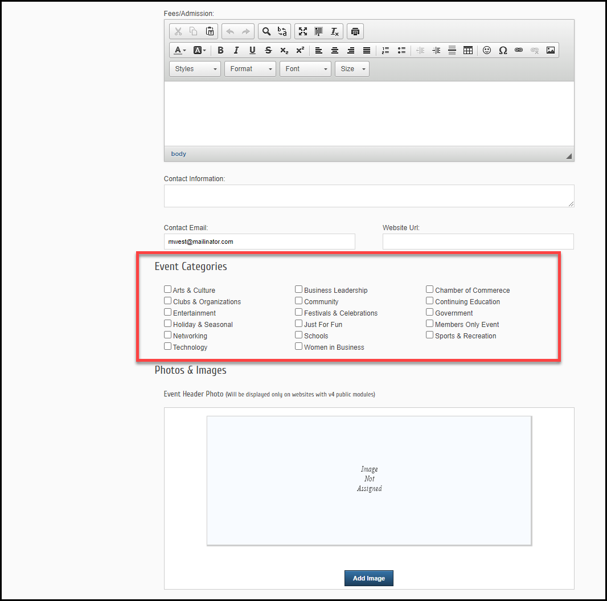
Task: Check Women in Business category
Action: point(298,346)
